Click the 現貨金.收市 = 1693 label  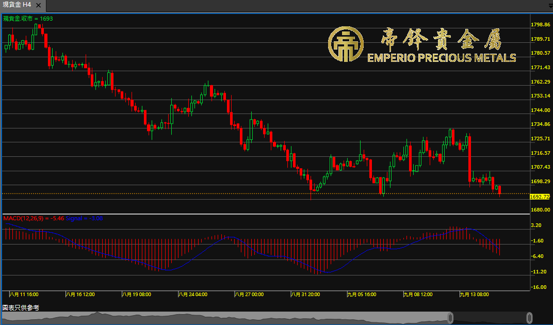click(28, 19)
